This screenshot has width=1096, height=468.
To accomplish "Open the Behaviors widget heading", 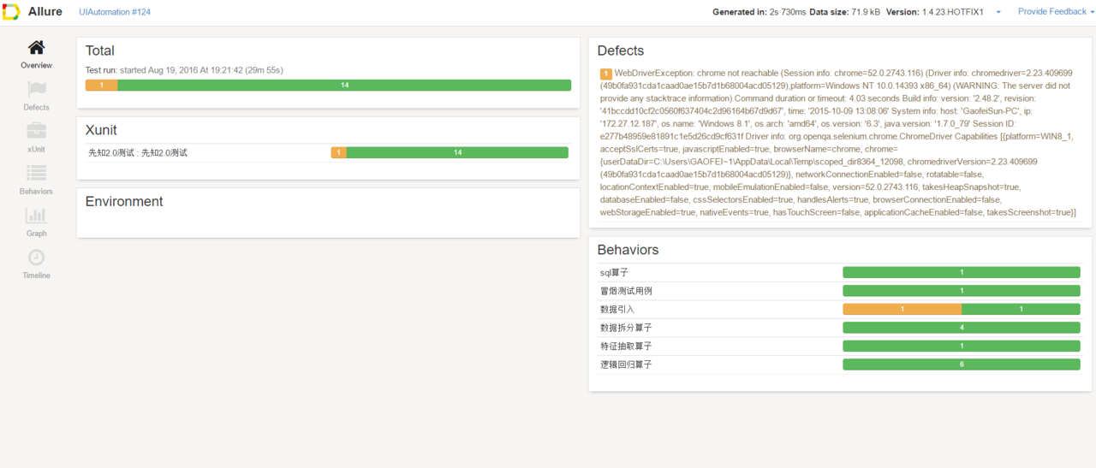I will (x=628, y=250).
